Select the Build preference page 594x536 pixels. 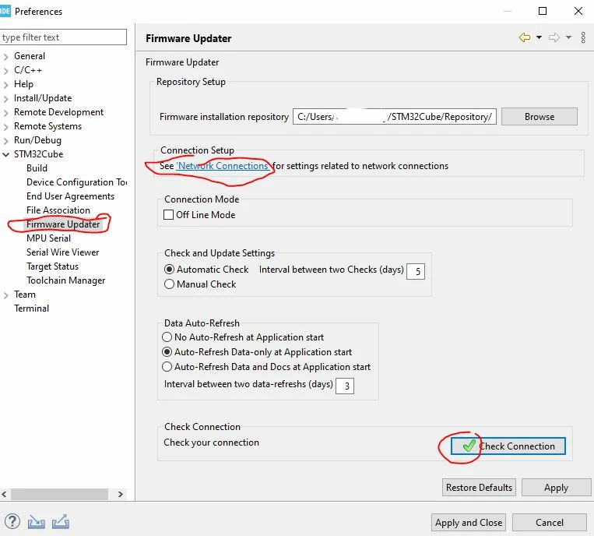(x=37, y=168)
